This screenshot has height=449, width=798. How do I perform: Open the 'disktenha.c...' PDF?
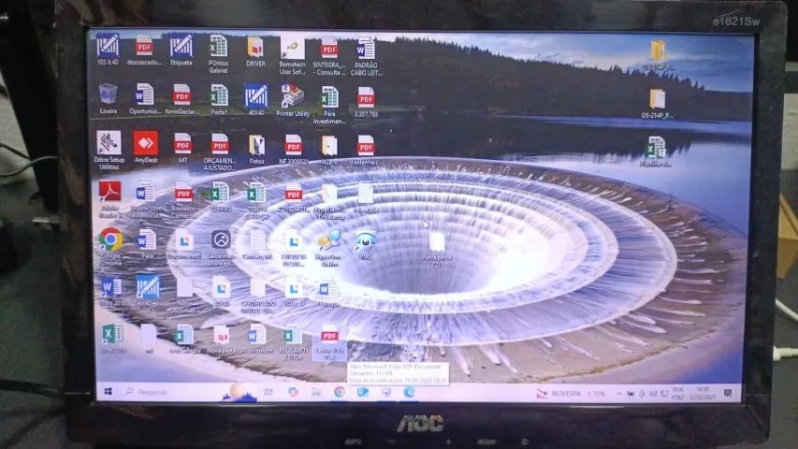366,151
